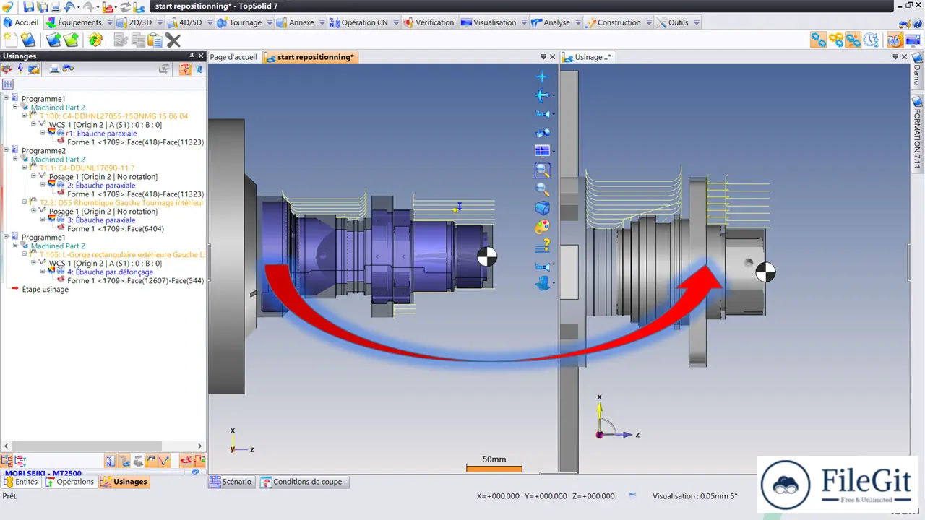The image size is (925, 520).
Task: Open the Tournage tab dropdown arrow
Action: click(x=270, y=22)
